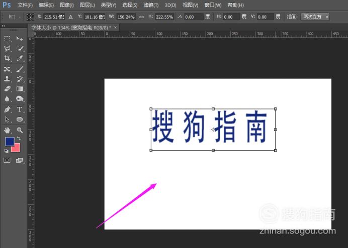Change screen mode from toolbar
348x248 pixels.
pyautogui.click(x=20, y=160)
